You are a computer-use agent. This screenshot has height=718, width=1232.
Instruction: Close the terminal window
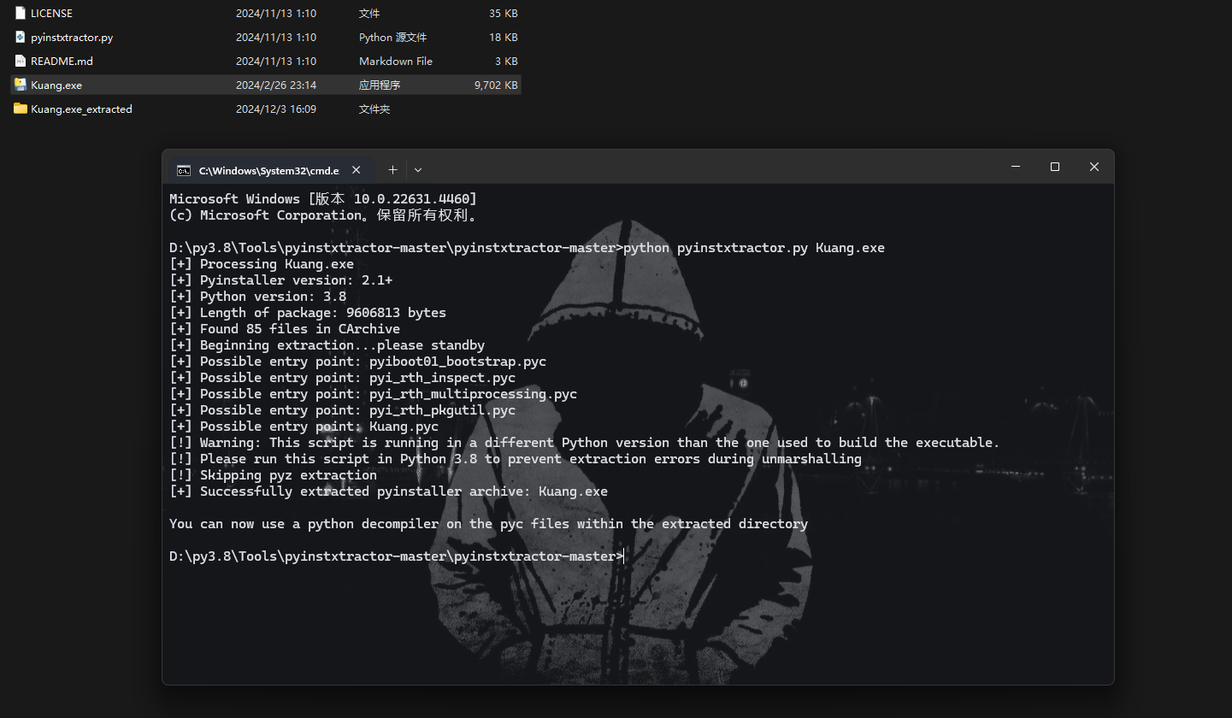[1093, 167]
